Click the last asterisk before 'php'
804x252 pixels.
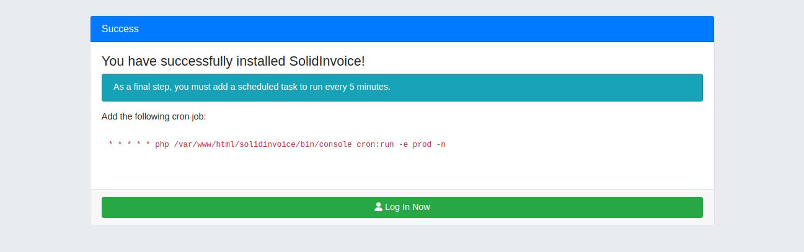tap(148, 145)
